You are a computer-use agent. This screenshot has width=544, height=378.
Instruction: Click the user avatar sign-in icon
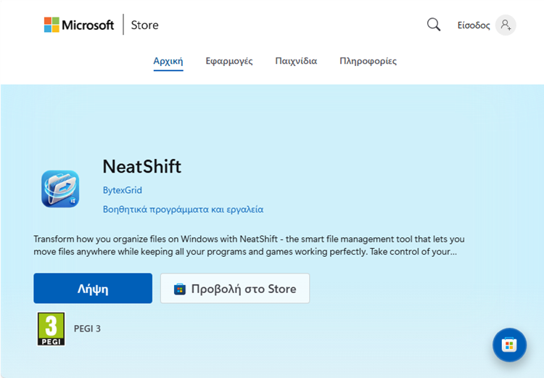tap(506, 25)
